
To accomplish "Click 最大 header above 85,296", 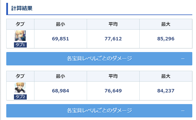I will 166,24.
